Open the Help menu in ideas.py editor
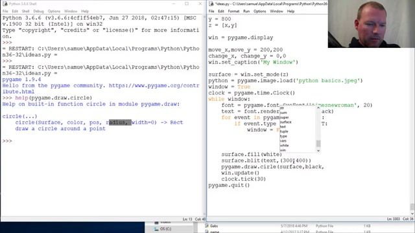415x233 pixels. point(290,11)
